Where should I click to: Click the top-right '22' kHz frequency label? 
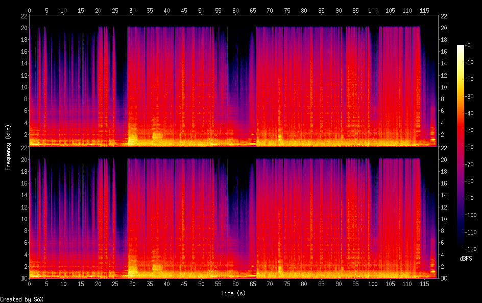pyautogui.click(x=444, y=16)
